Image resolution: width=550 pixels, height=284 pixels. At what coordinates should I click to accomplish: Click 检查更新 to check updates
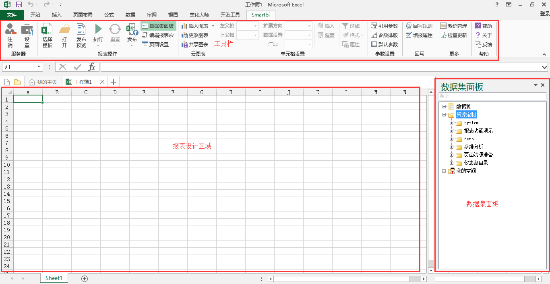pos(454,35)
